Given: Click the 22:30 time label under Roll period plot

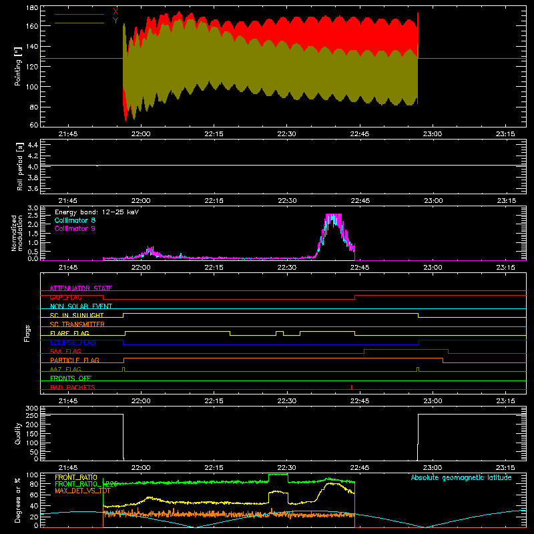Looking at the screenshot, I should pyautogui.click(x=287, y=201).
